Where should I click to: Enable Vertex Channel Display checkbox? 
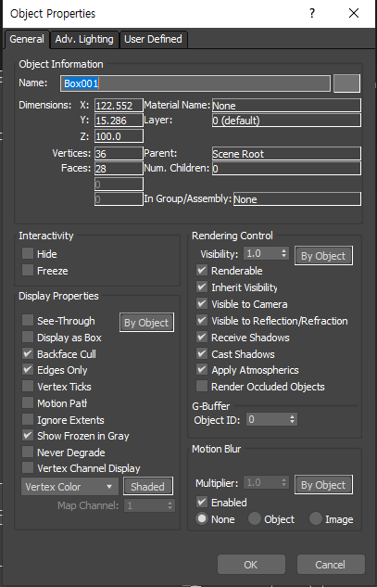(x=28, y=468)
